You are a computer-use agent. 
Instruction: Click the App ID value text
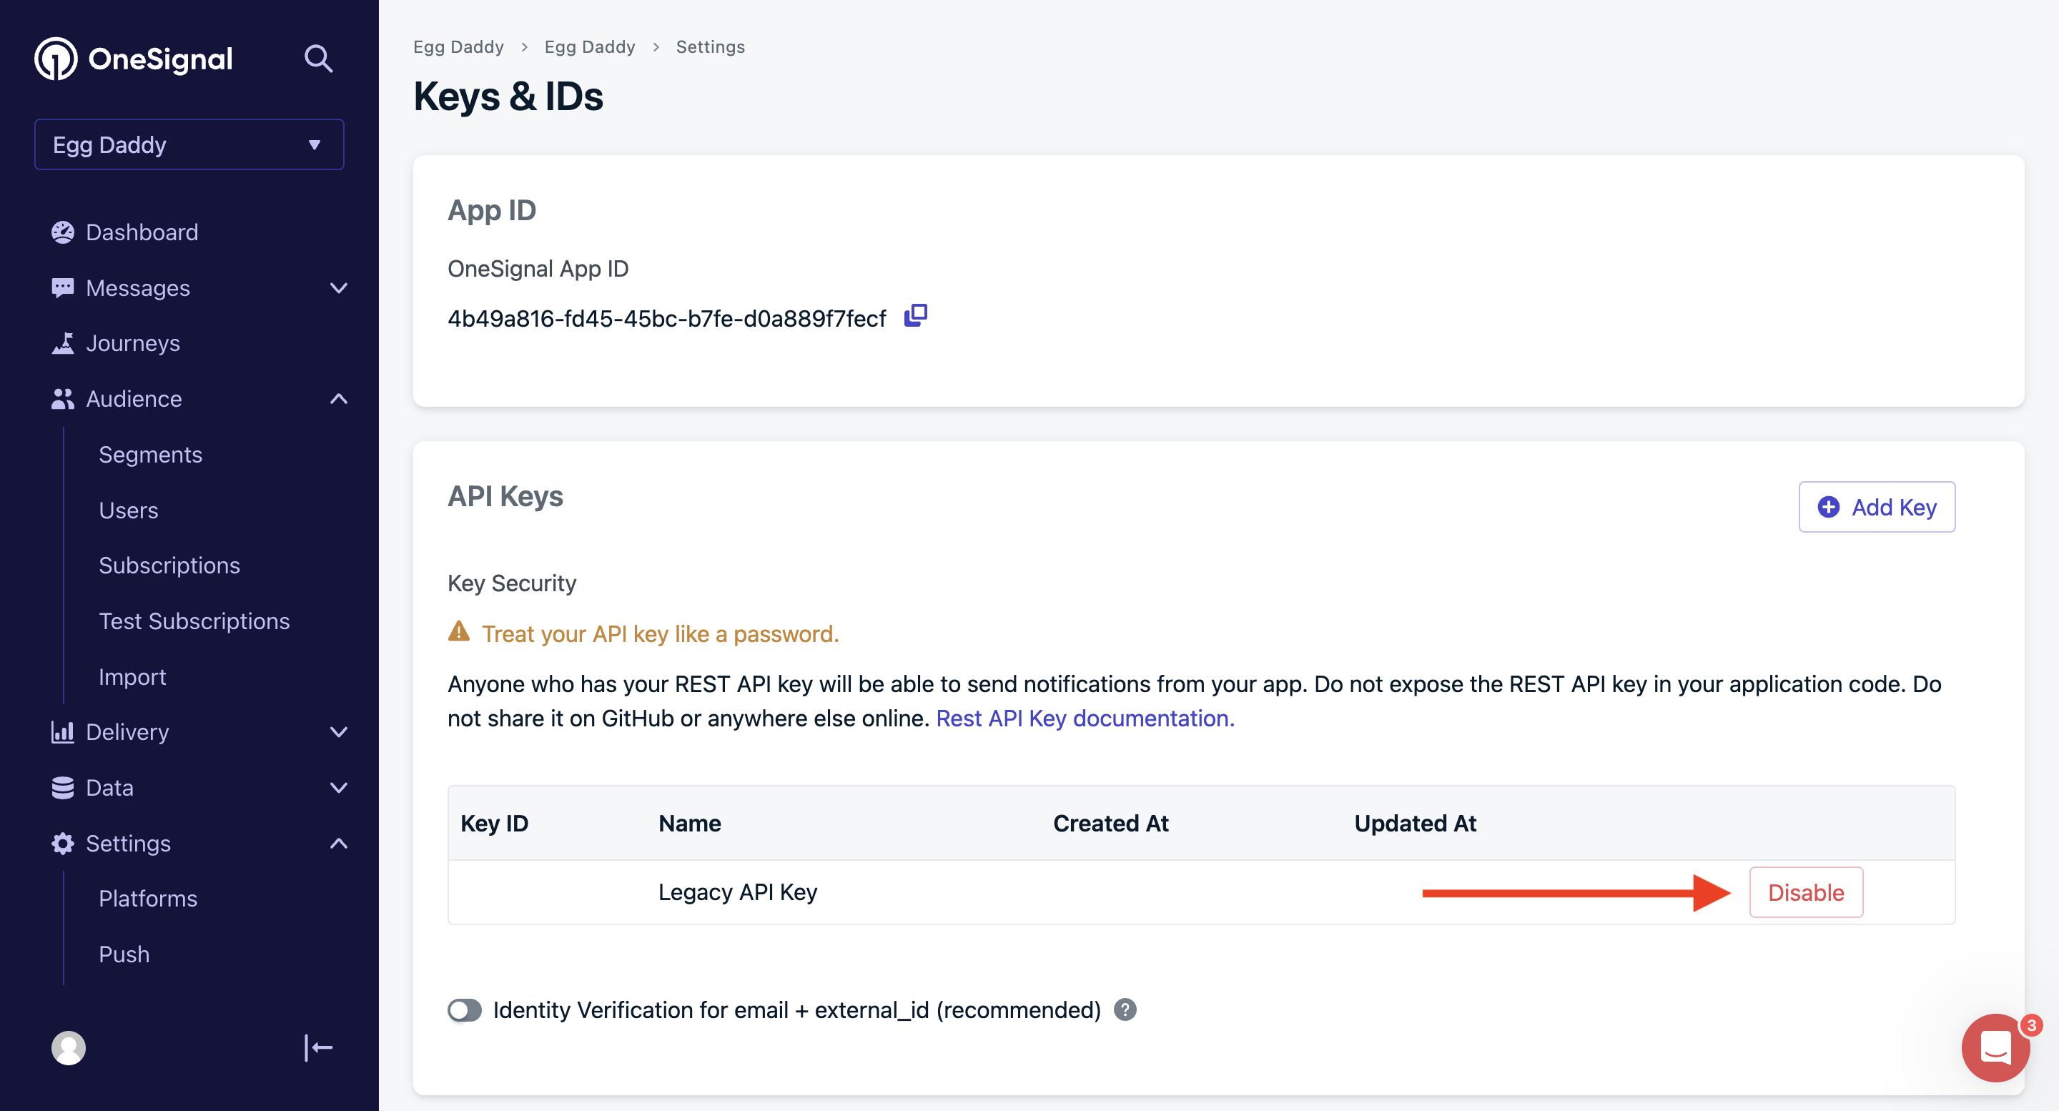pyautogui.click(x=666, y=319)
